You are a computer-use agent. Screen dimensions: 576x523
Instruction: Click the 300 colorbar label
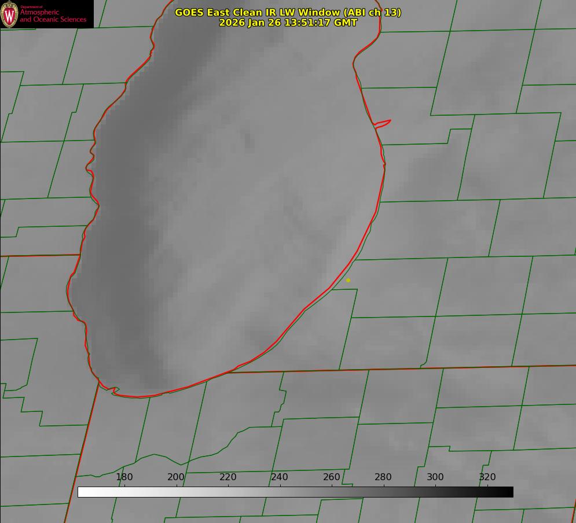435,477
